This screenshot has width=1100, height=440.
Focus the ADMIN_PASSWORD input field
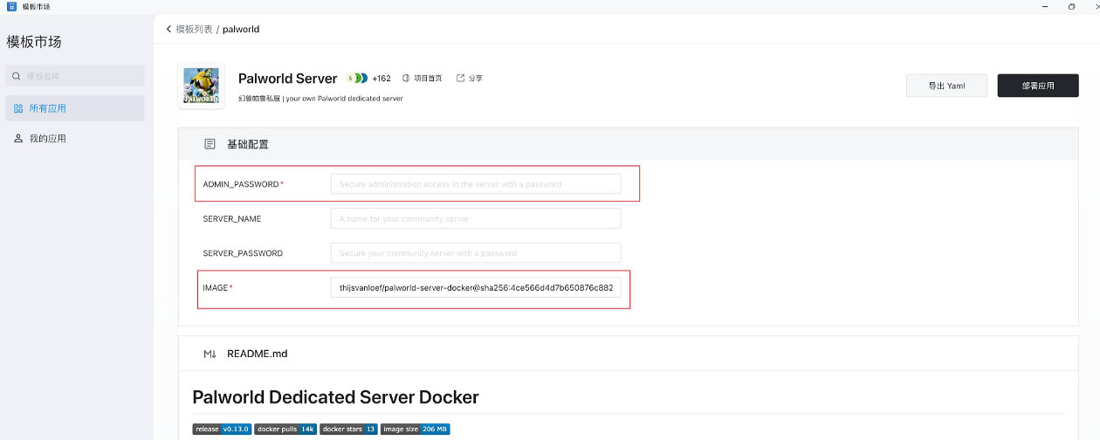[475, 184]
